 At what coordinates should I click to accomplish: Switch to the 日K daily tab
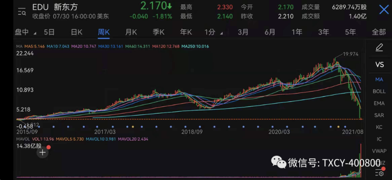[x=76, y=32]
